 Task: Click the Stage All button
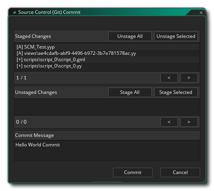coord(130,92)
